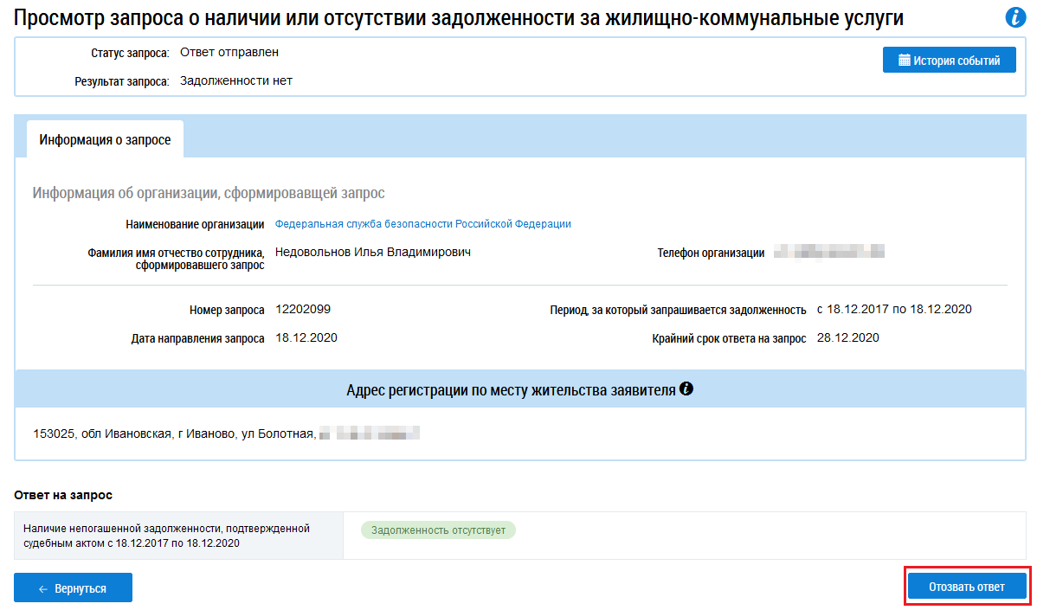Click the request period value starting 18.12.2017

click(x=894, y=310)
